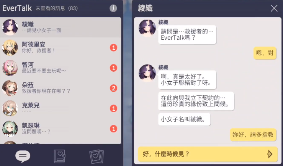Click 阿德里安's unread badge
283x166 pixels.
pos(113,48)
